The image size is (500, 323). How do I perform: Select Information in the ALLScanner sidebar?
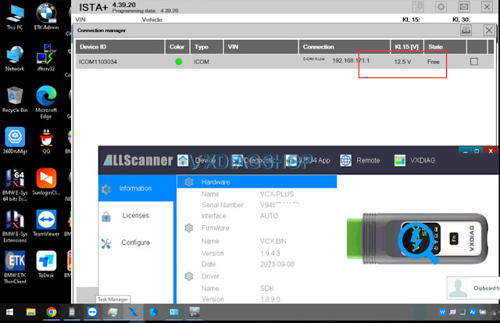coord(136,188)
